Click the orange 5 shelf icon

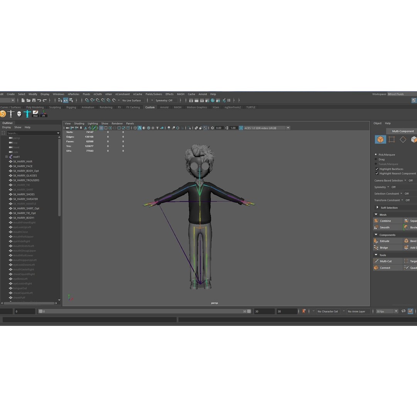3,114
